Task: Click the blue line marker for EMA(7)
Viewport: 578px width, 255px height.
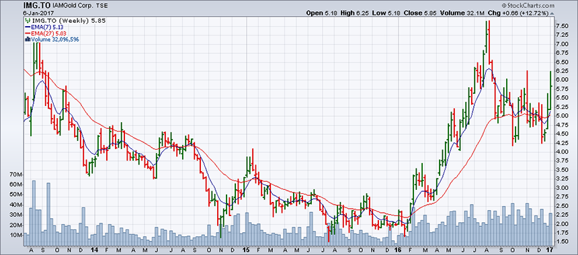Action: (x=27, y=28)
